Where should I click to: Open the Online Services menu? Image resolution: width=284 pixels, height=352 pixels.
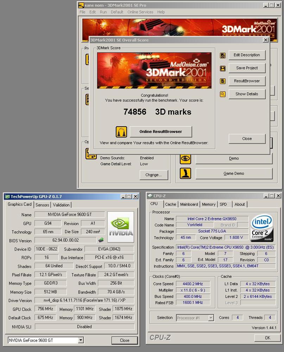pyautogui.click(x=140, y=12)
